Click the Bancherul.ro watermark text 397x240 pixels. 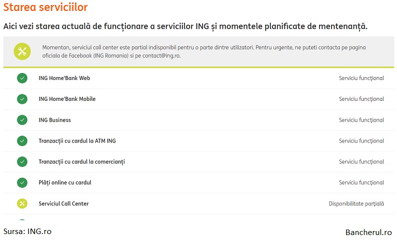point(368,232)
